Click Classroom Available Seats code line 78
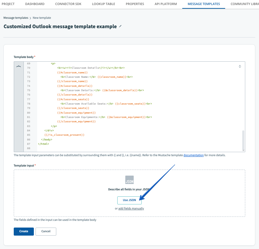 point(106,104)
